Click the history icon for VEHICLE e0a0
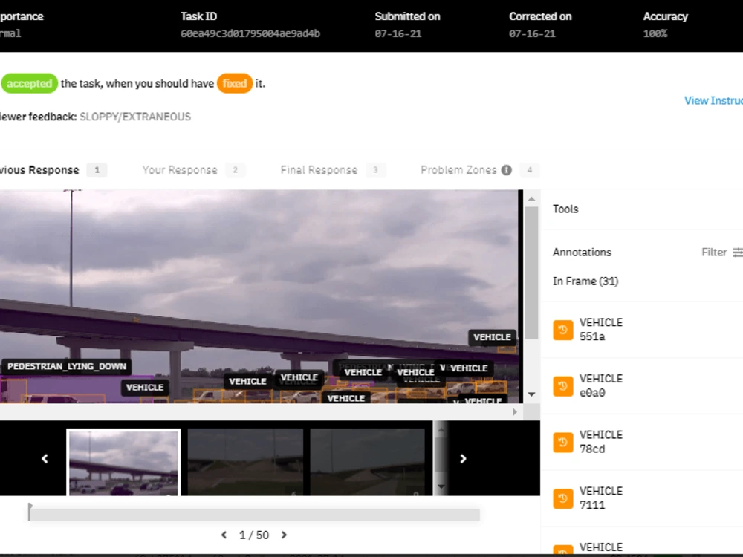The image size is (743, 557). (562, 385)
